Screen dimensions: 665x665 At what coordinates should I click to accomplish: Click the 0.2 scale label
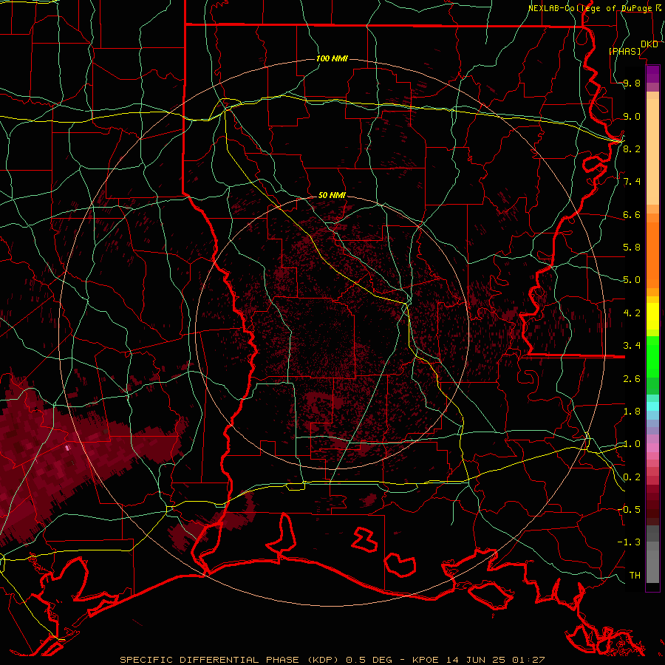point(632,477)
